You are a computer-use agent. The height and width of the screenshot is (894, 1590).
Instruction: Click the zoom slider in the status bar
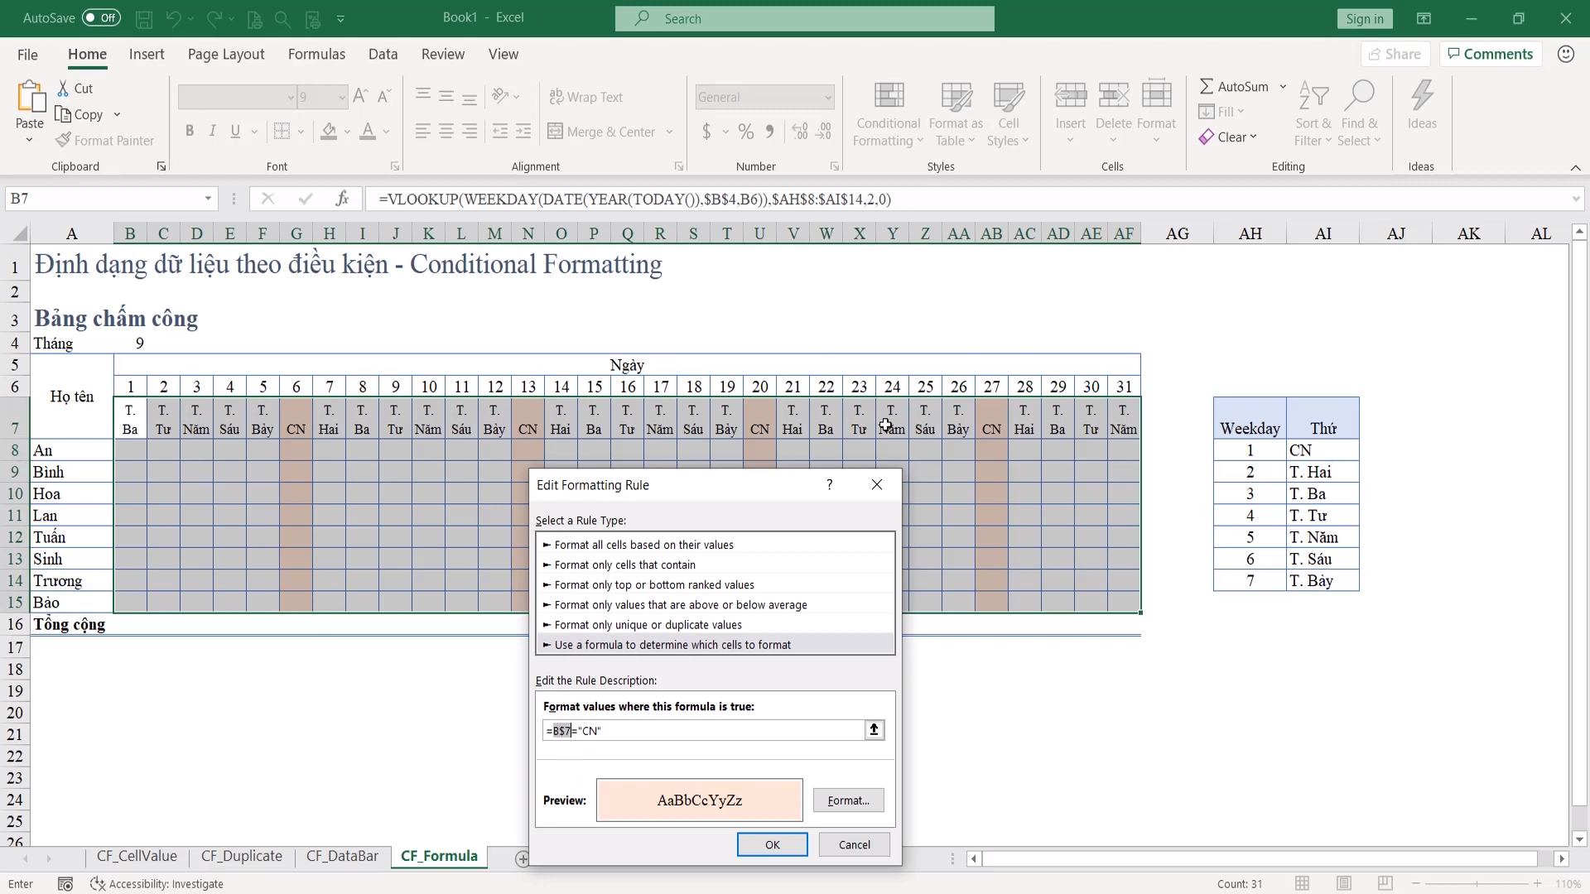pos(1477,883)
